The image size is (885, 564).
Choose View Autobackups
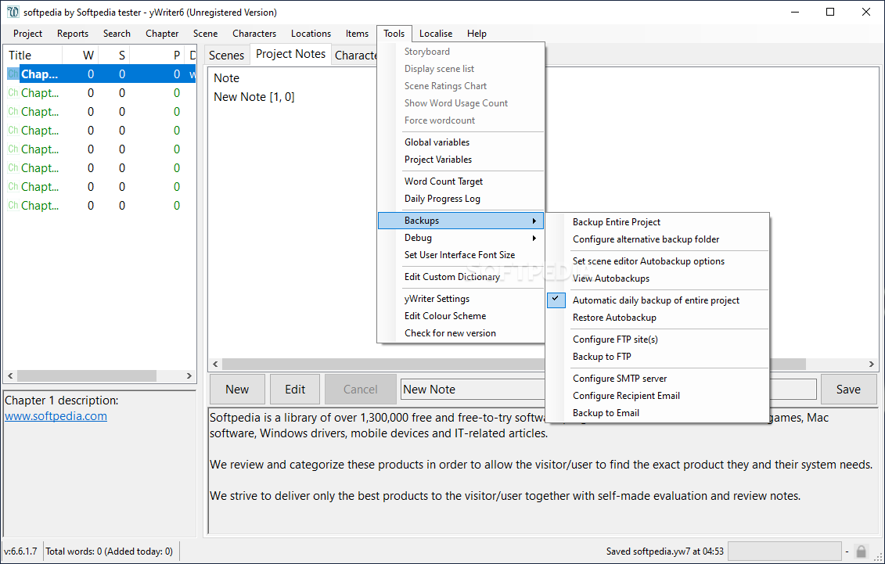click(x=657, y=278)
